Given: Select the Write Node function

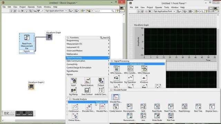Looking at the screenshot, I should [157, 116].
